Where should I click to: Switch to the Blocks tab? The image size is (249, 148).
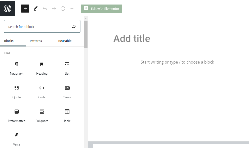tap(9, 41)
